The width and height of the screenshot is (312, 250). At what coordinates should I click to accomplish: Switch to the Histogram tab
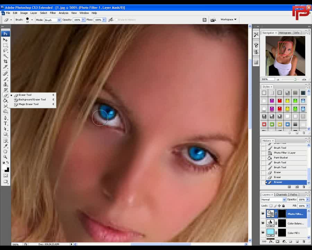pos(285,33)
